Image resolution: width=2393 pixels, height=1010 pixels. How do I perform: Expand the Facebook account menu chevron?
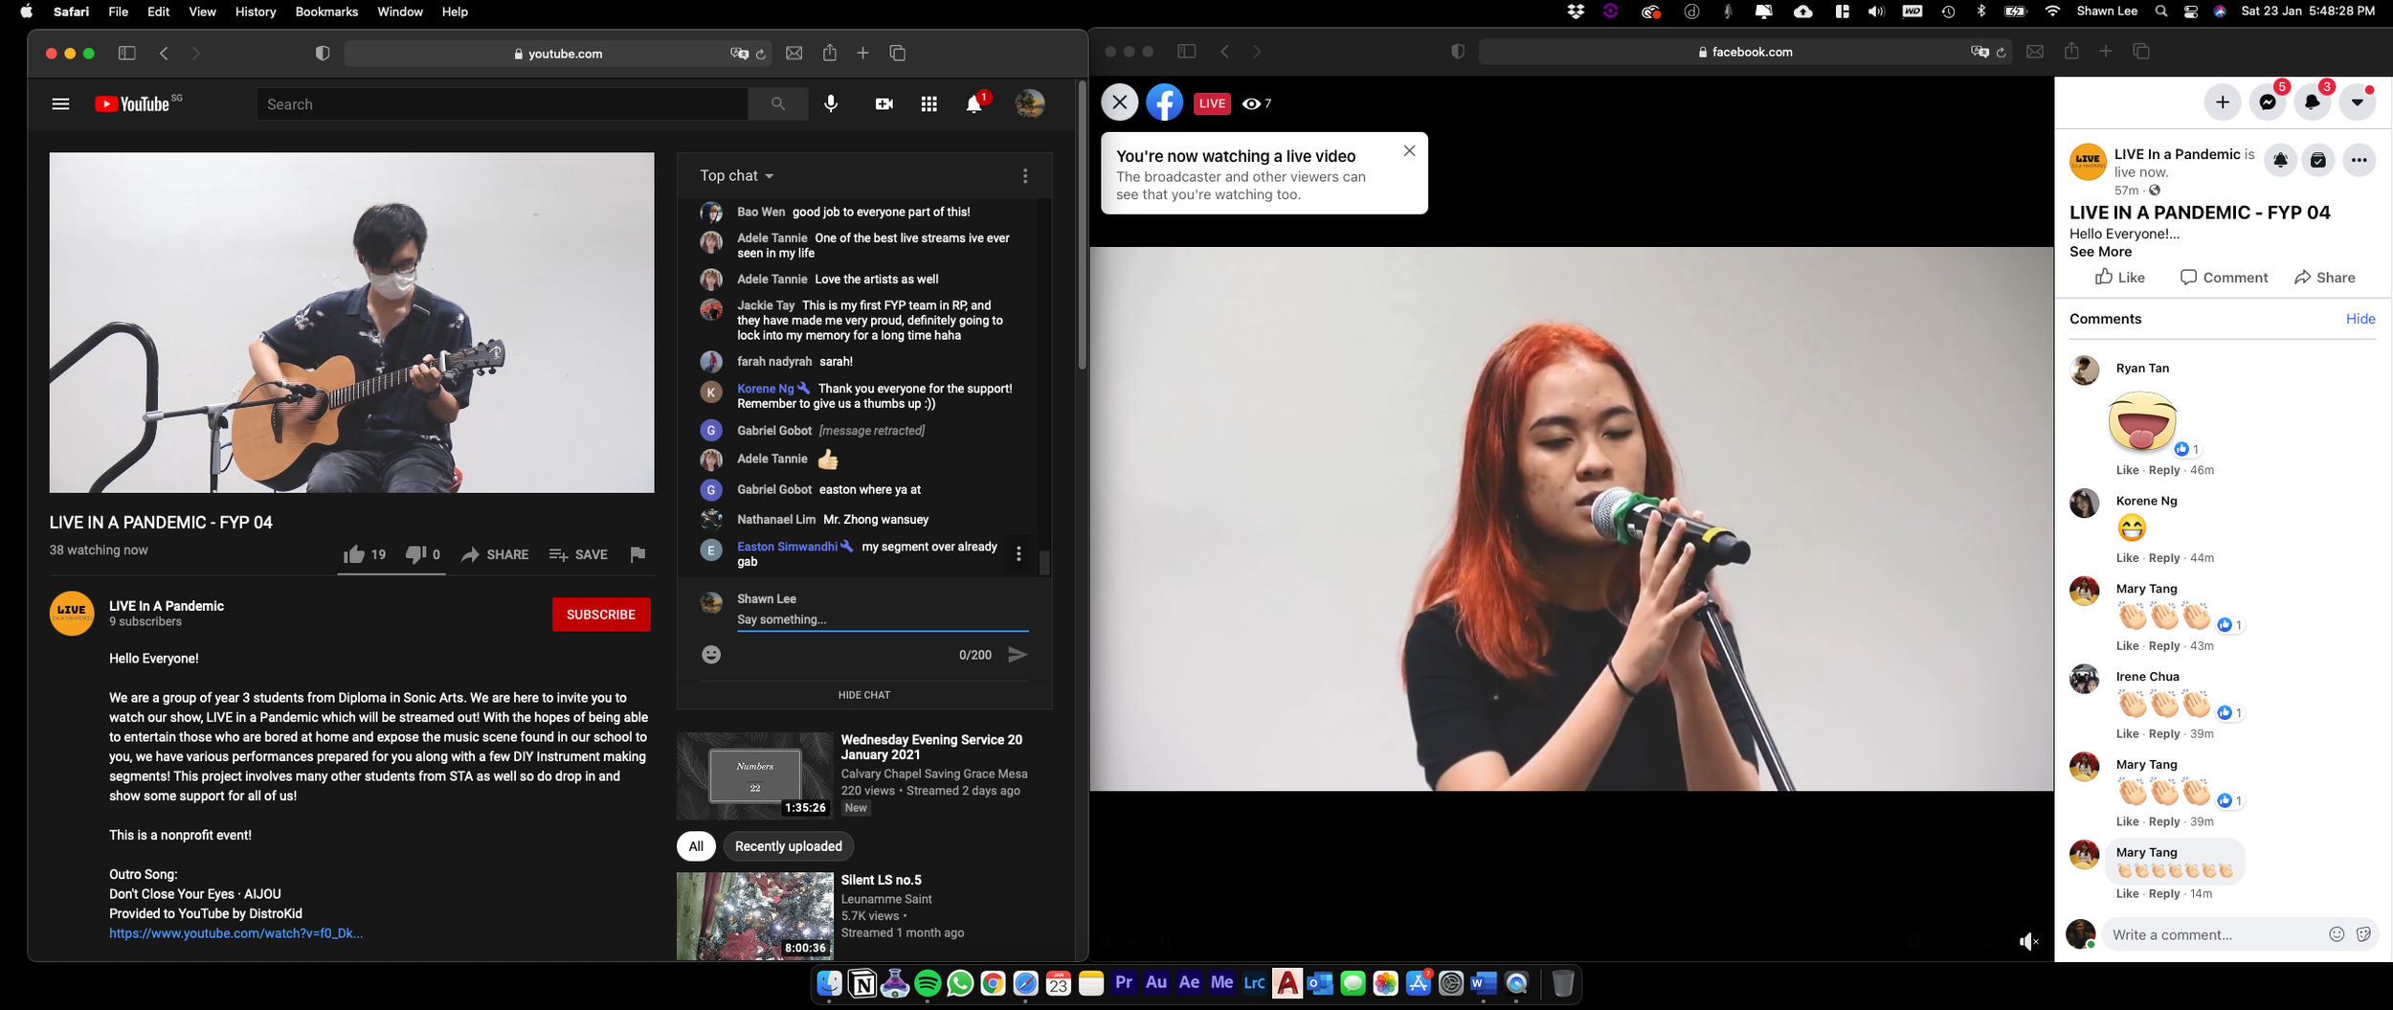coord(2357,101)
